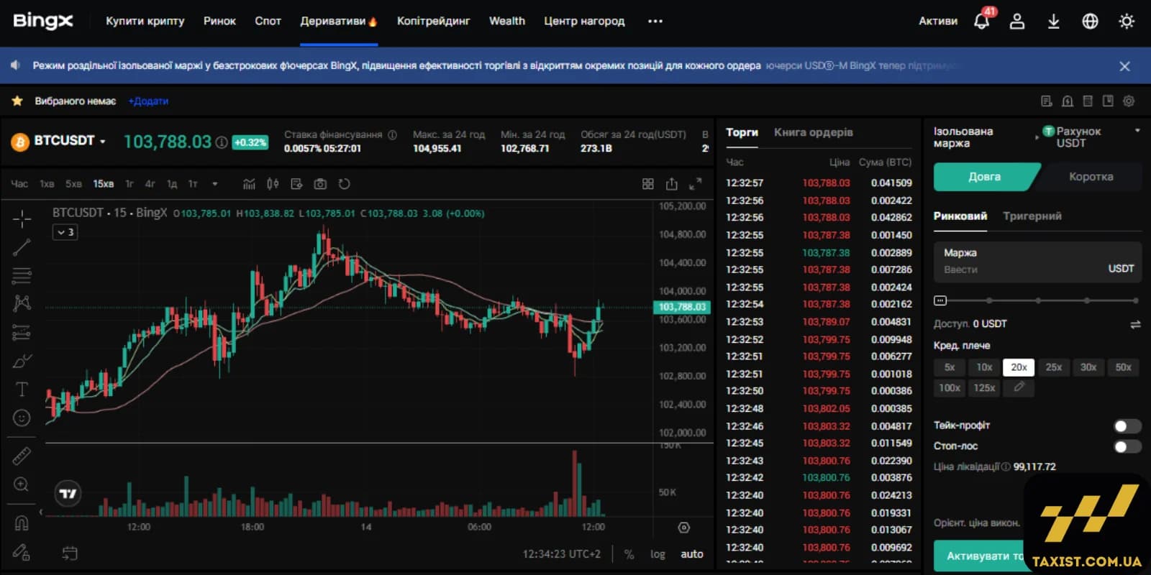Choose the 1г timeframe
Viewport: 1151px width, 575px height.
click(129, 184)
